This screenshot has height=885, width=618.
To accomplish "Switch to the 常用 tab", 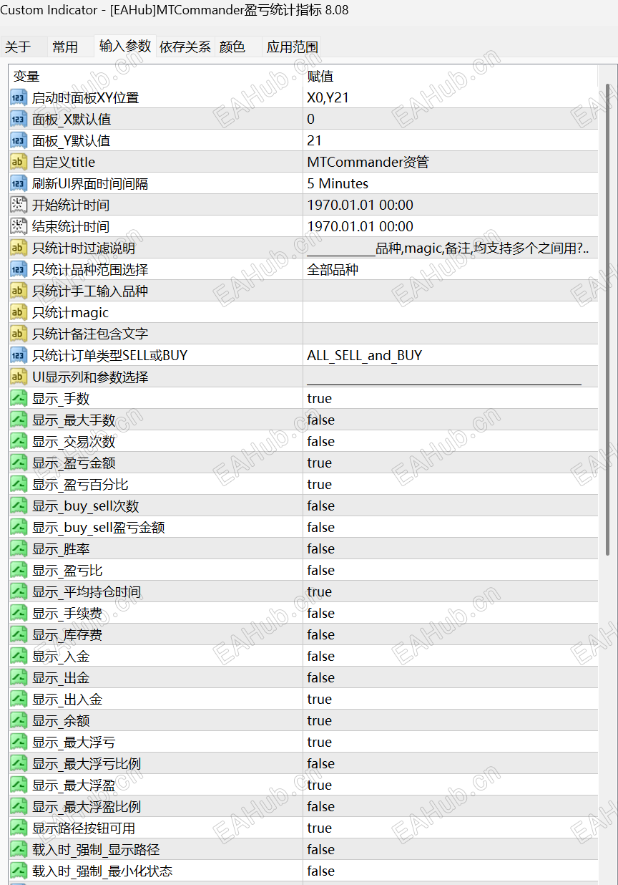I will click(65, 47).
